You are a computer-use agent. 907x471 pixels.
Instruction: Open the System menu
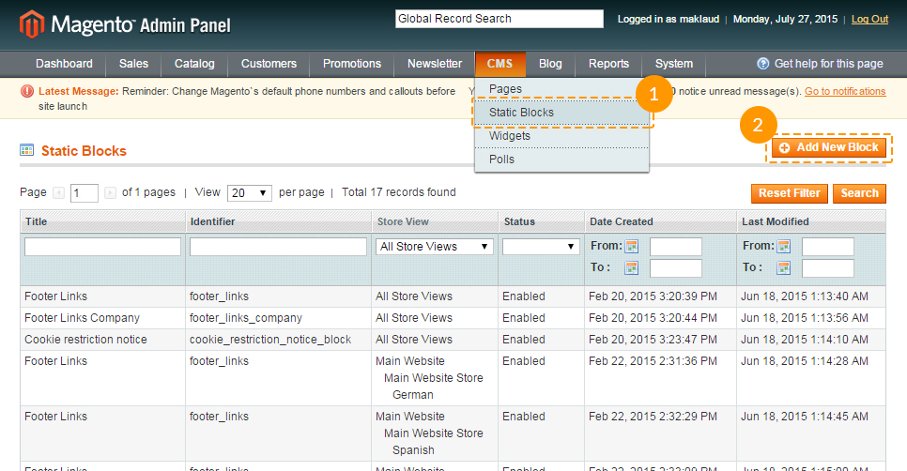pyautogui.click(x=674, y=64)
